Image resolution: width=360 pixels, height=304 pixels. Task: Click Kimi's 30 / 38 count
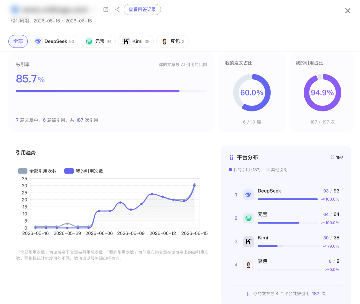(331, 237)
